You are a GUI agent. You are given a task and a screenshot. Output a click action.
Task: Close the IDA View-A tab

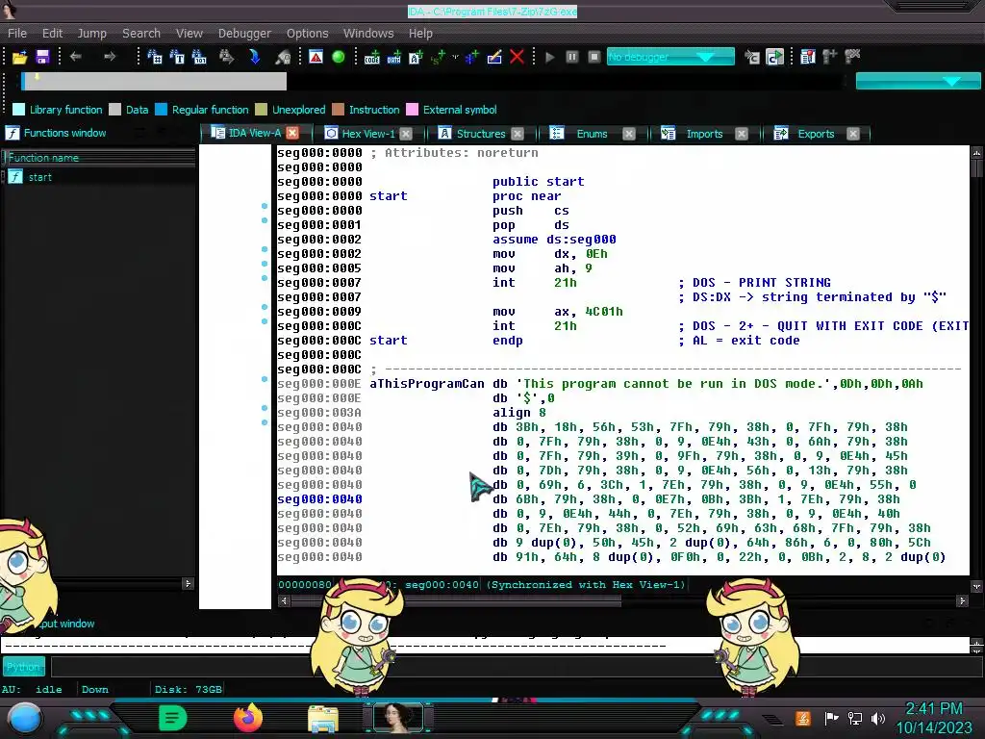click(292, 133)
